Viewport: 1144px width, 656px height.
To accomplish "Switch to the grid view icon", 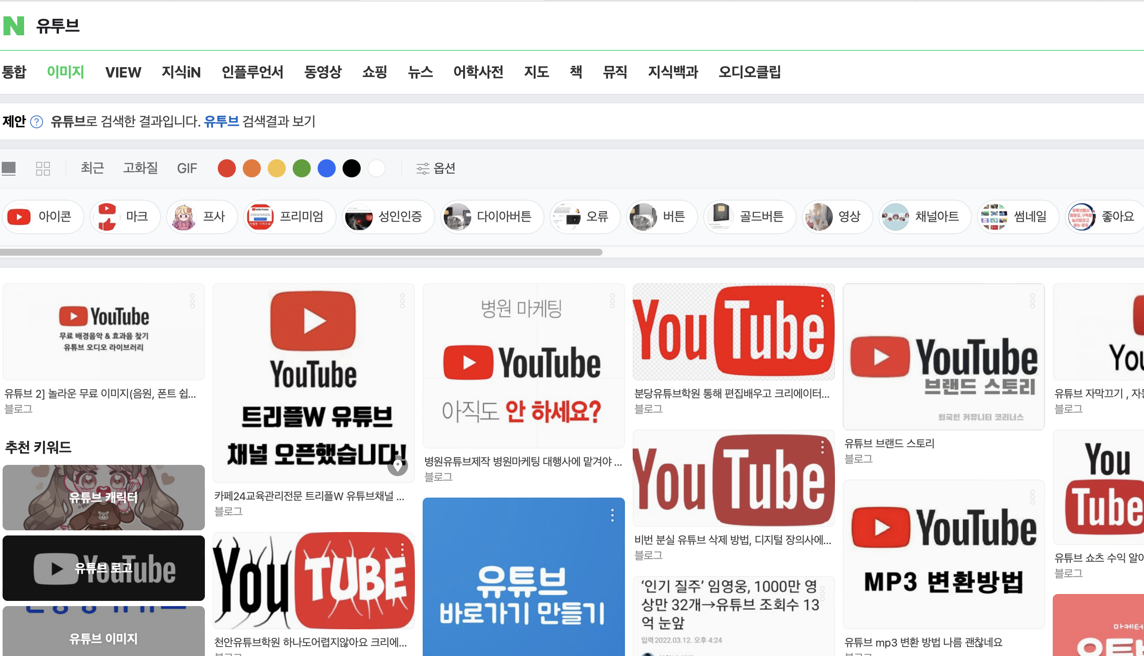I will tap(43, 168).
